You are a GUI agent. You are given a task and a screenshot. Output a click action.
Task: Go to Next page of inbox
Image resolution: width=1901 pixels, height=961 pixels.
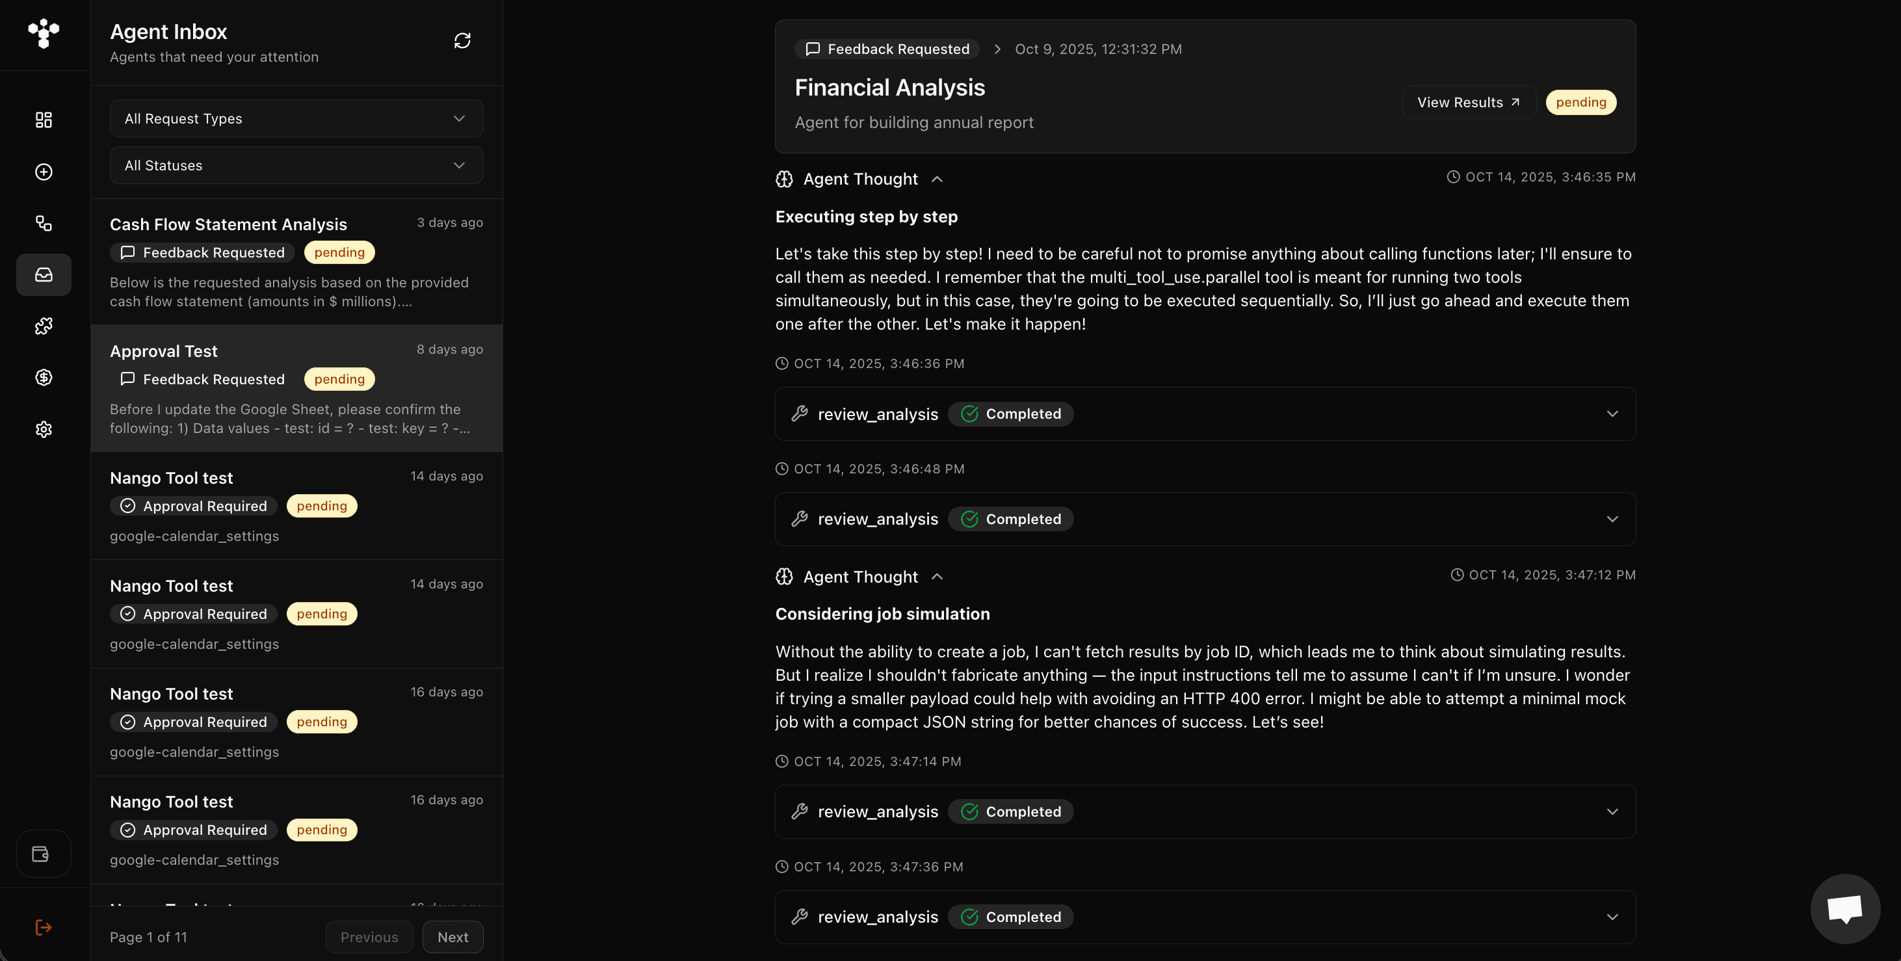tap(452, 937)
